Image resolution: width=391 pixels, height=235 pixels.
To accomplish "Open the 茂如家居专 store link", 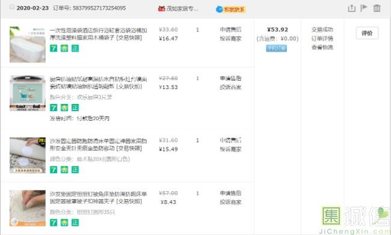I will tap(182, 9).
